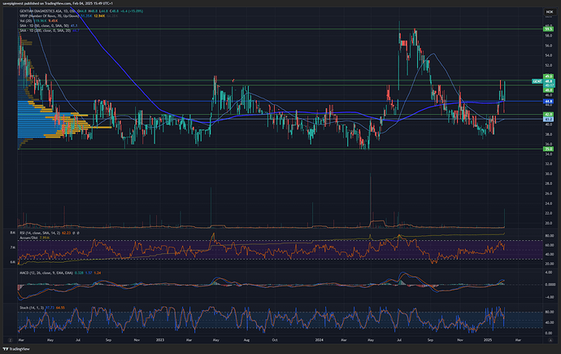Select the SMA 200 indicator legend
561x354 pixels.
click(x=50, y=31)
